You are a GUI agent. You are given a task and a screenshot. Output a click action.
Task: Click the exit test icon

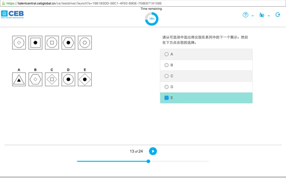pos(278,15)
